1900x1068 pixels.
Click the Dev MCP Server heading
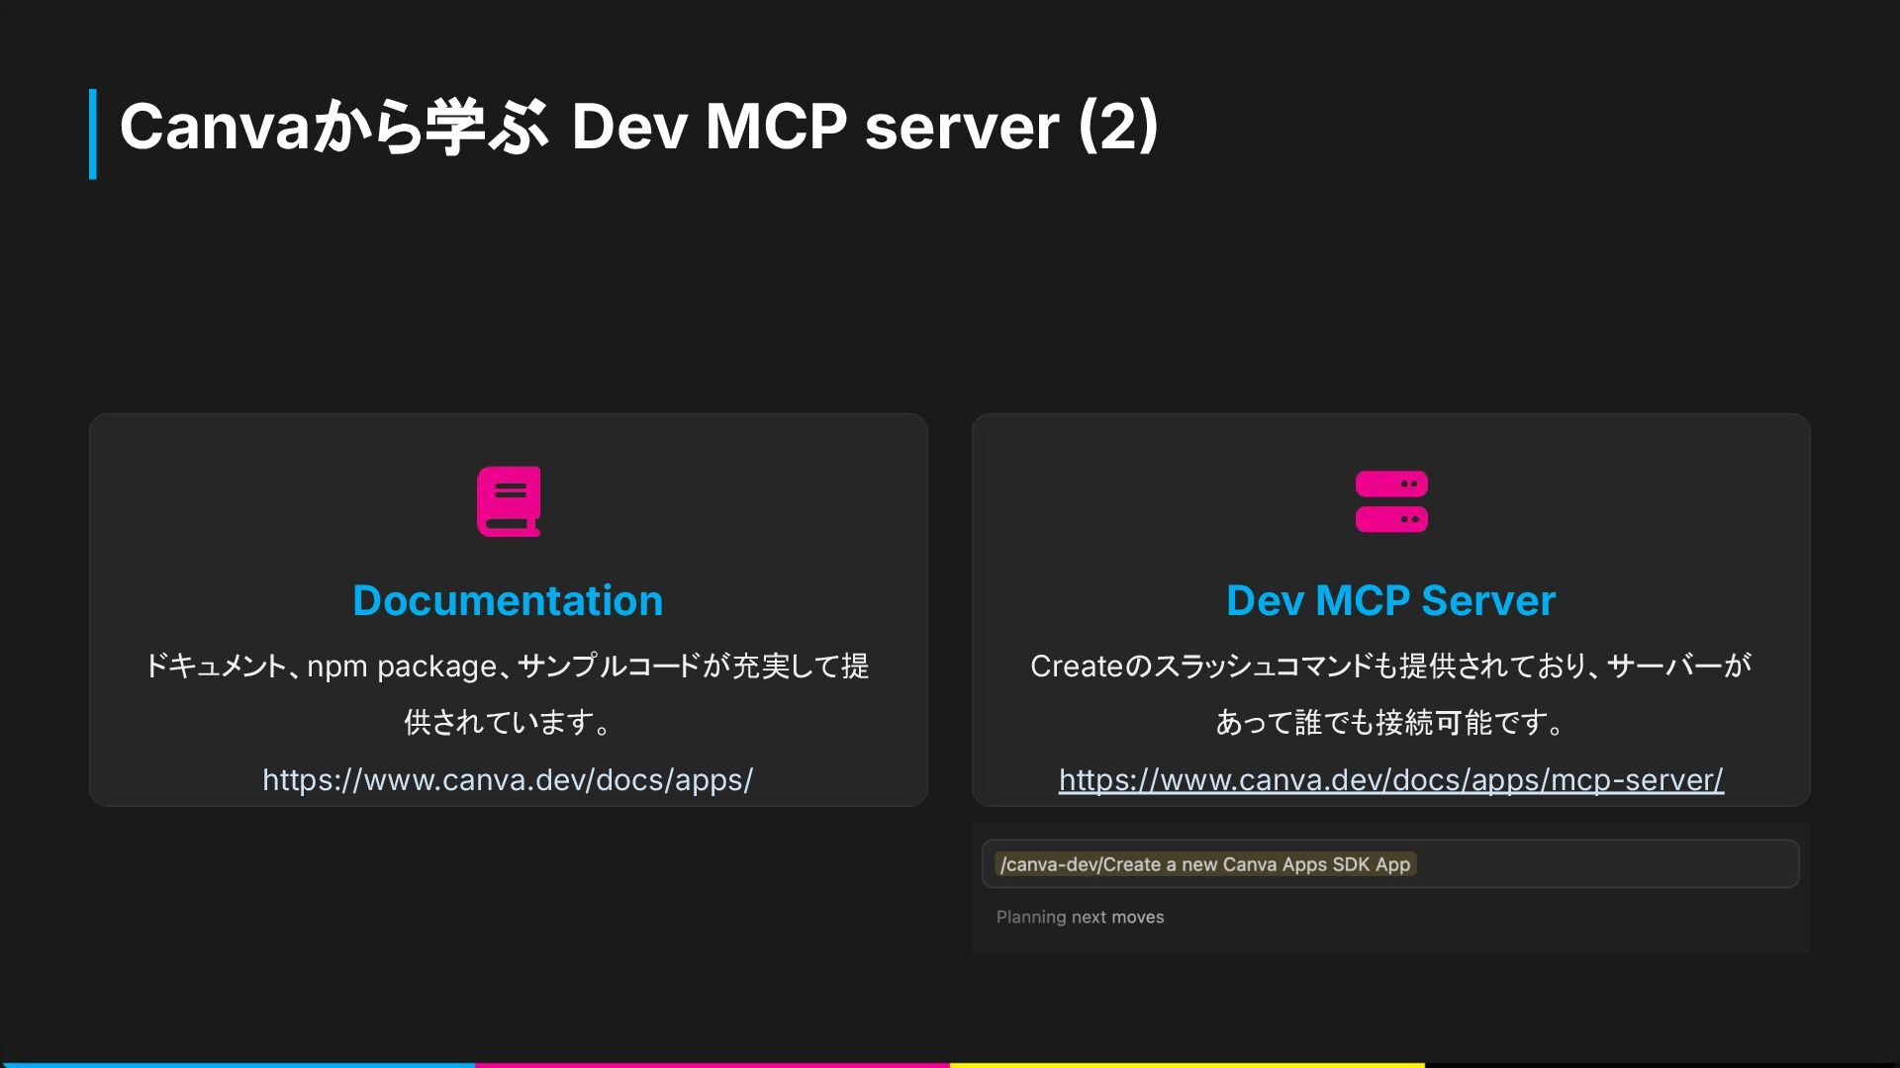[1390, 600]
